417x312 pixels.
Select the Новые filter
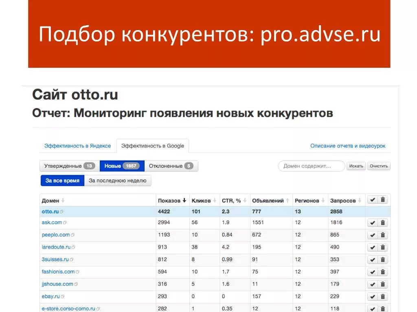pyautogui.click(x=122, y=166)
